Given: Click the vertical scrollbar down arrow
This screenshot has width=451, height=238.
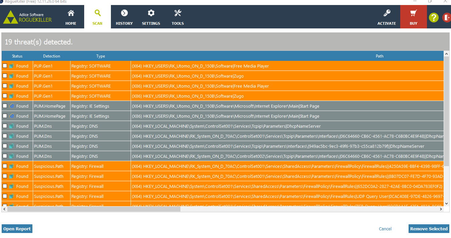Looking at the screenshot, I should click(x=447, y=204).
